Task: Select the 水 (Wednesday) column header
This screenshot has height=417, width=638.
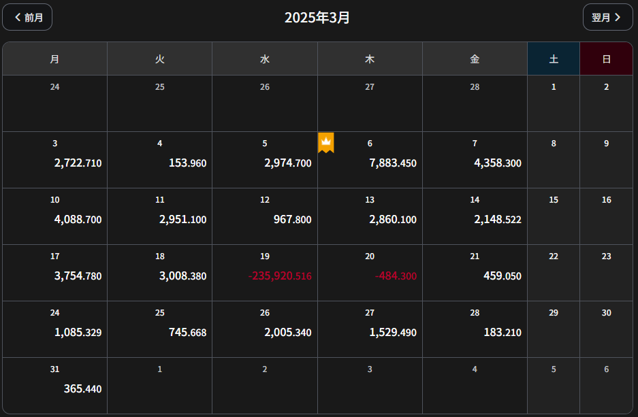Action: tap(265, 59)
